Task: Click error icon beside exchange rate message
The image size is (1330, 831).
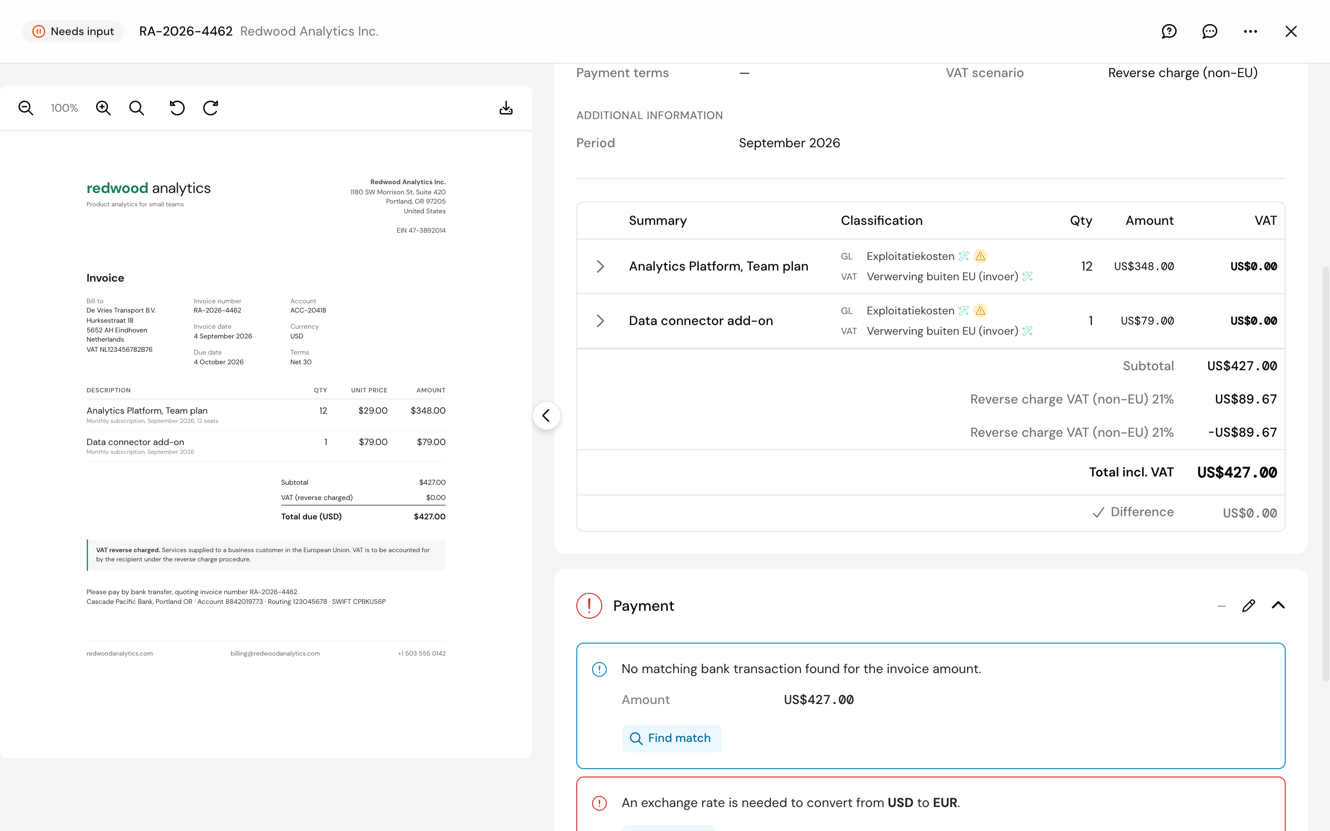Action: click(x=599, y=803)
